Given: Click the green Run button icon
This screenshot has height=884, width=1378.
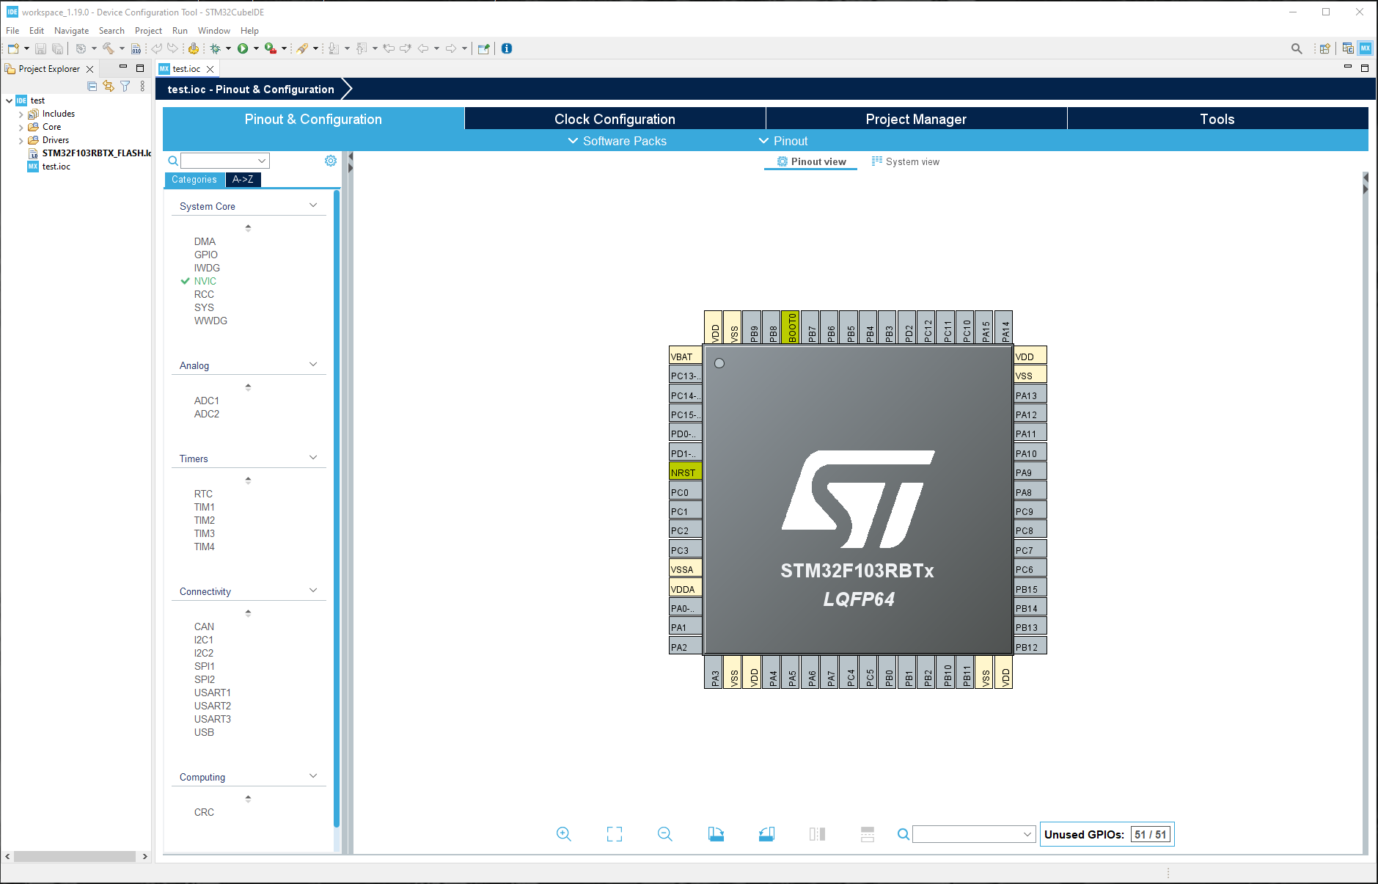Looking at the screenshot, I should point(243,48).
